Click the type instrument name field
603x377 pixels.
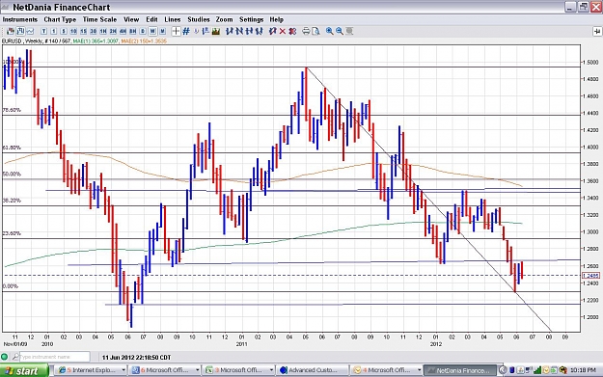tap(54, 357)
